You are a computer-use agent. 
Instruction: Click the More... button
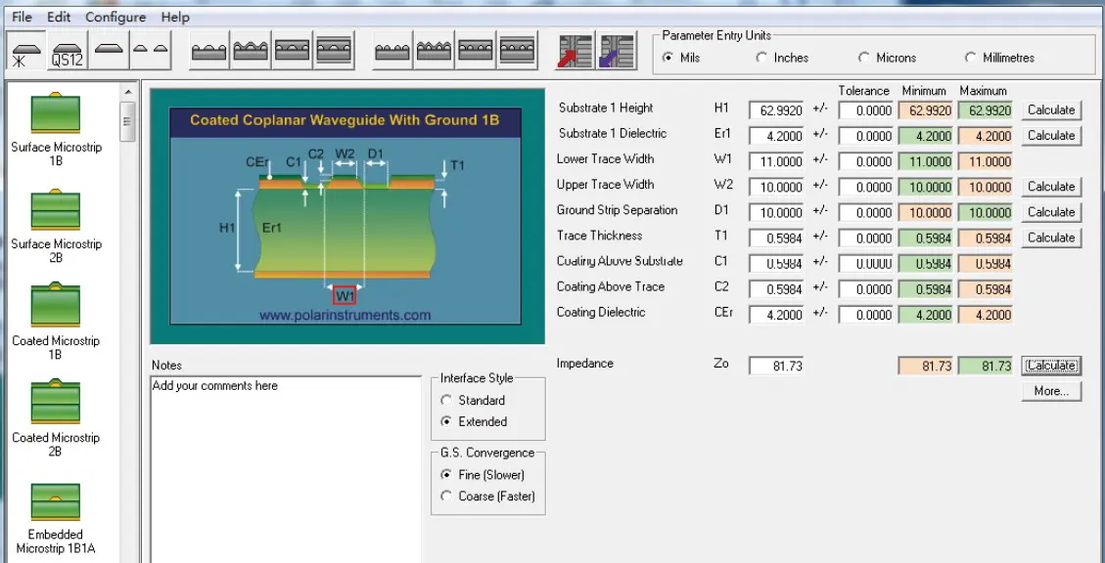pyautogui.click(x=1051, y=392)
